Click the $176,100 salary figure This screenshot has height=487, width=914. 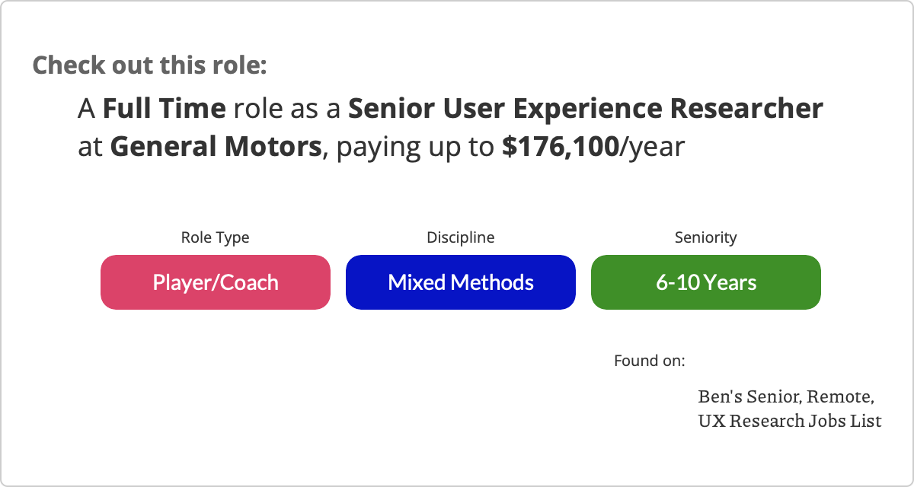(560, 146)
